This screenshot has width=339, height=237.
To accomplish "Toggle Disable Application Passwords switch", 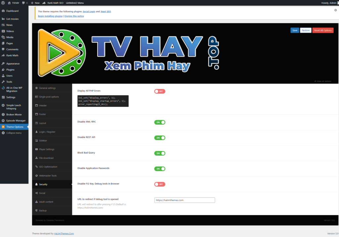I will pyautogui.click(x=160, y=169).
